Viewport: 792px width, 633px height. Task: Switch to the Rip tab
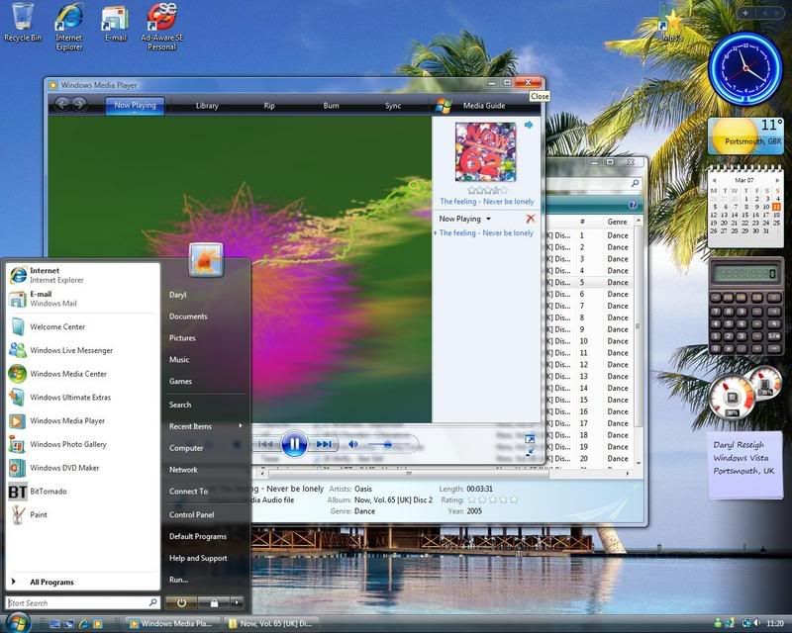269,106
